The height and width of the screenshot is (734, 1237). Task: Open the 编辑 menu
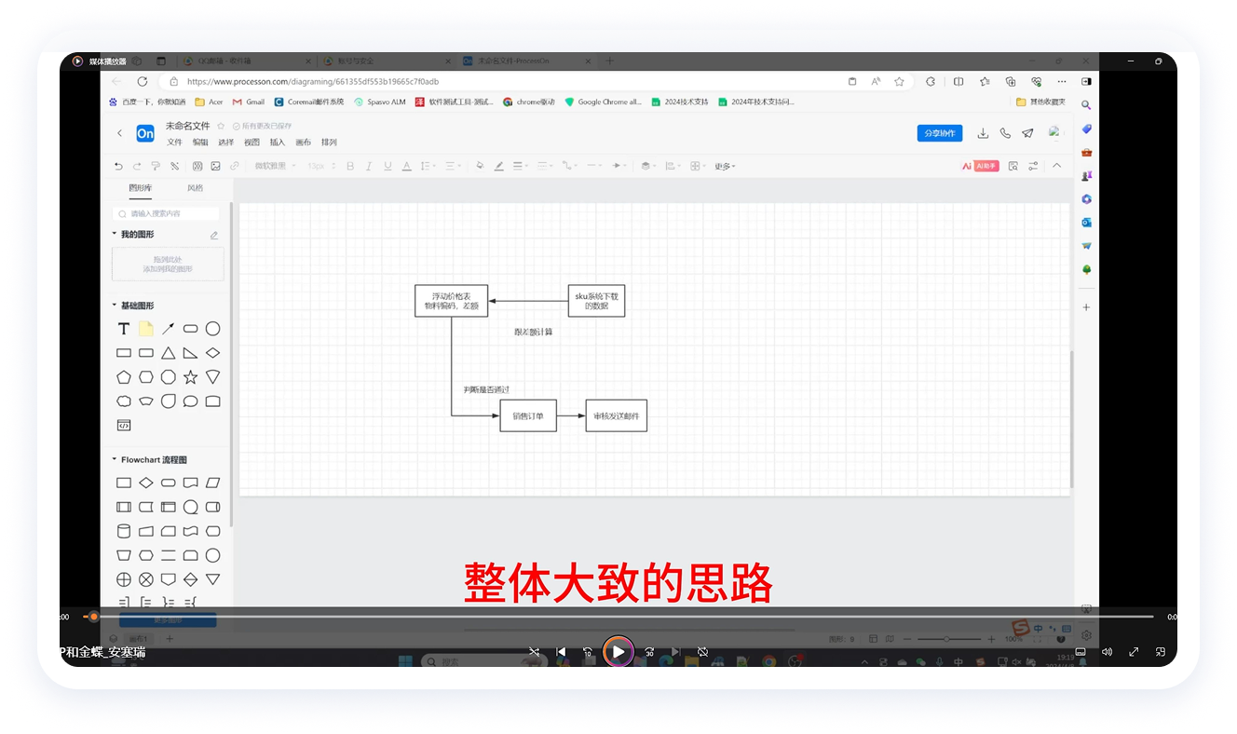coord(200,143)
